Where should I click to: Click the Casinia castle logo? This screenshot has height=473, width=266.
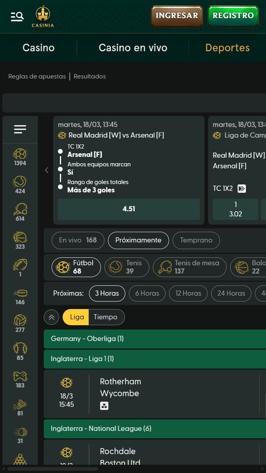43,17
